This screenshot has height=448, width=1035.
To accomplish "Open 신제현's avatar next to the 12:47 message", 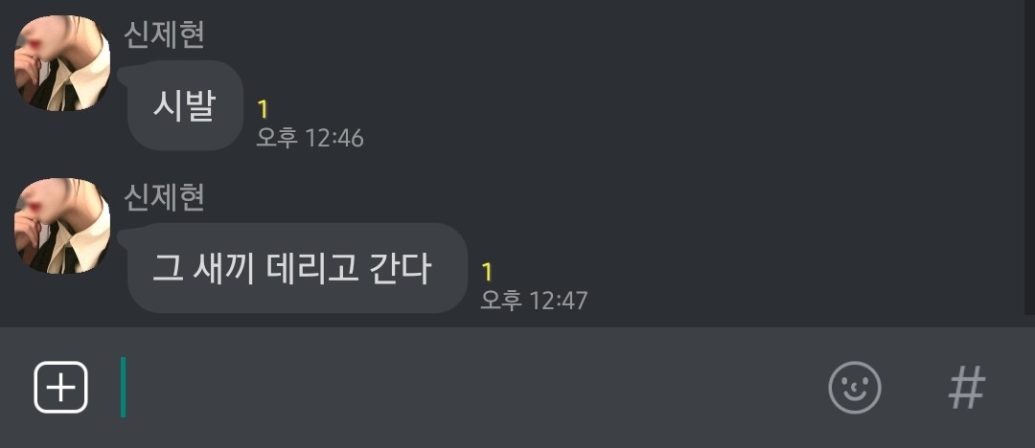I will pyautogui.click(x=62, y=226).
